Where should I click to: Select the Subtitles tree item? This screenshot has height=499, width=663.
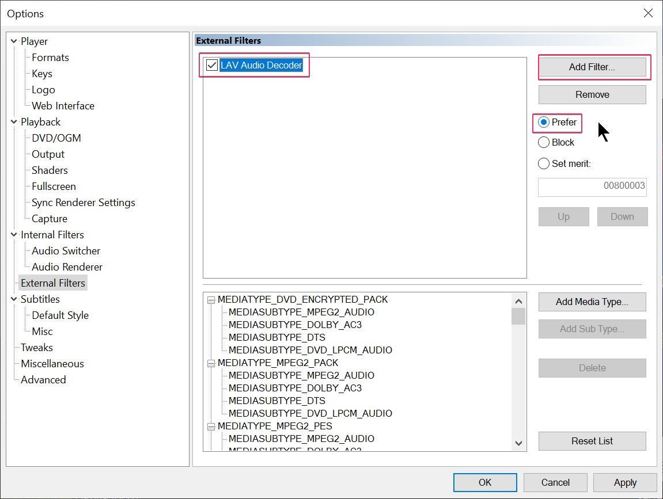(x=40, y=299)
